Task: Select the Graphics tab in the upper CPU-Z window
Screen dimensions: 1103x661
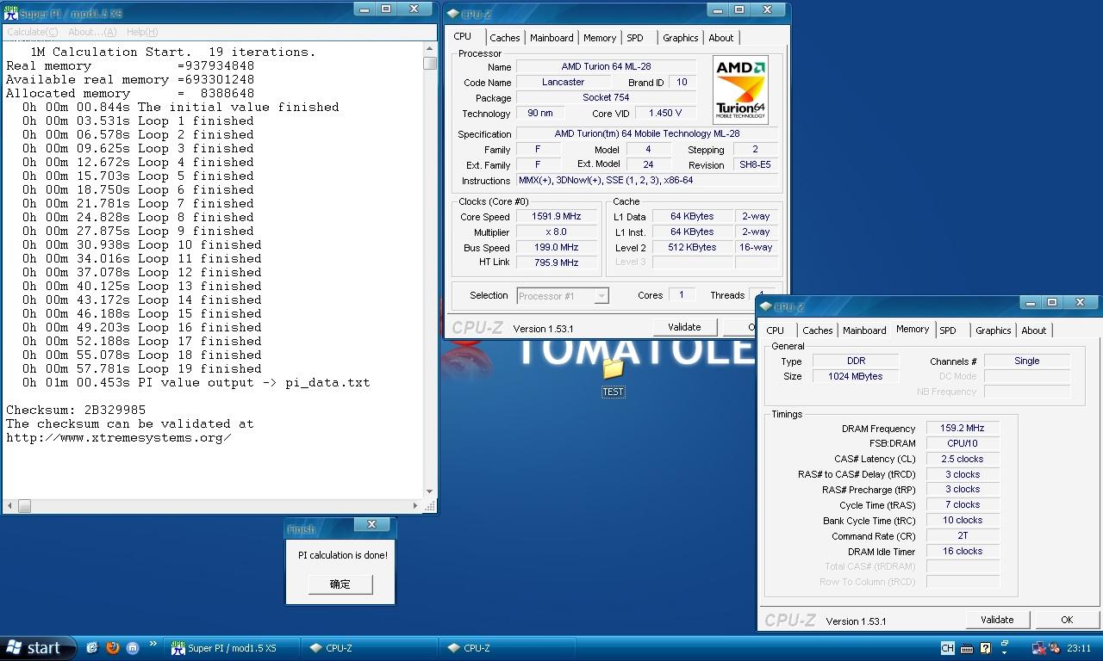Action: pos(681,38)
